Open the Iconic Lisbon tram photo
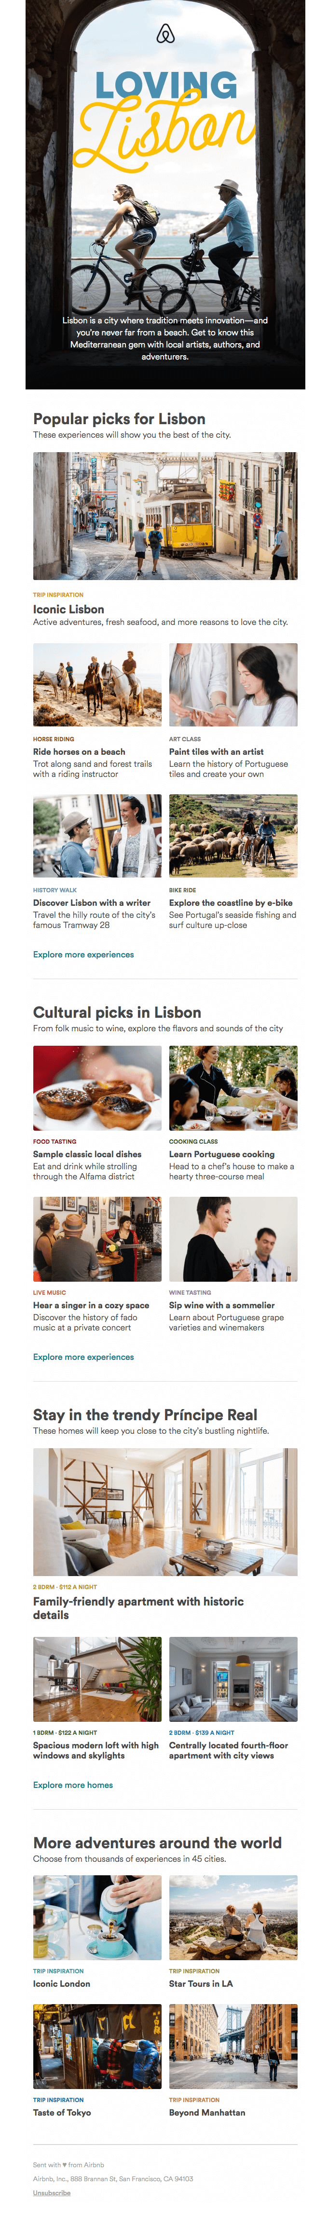The width and height of the screenshot is (328, 2215). (x=165, y=516)
